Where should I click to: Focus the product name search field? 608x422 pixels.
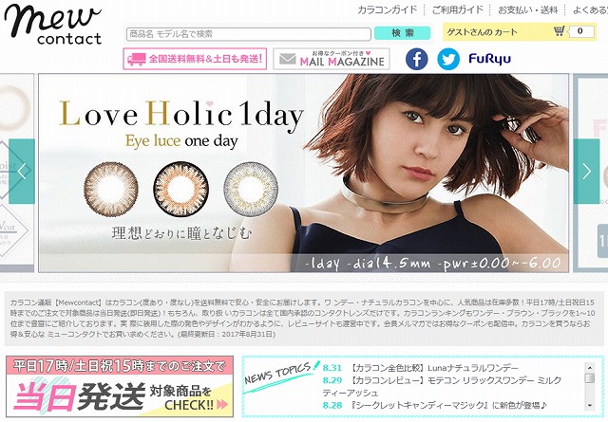point(249,34)
